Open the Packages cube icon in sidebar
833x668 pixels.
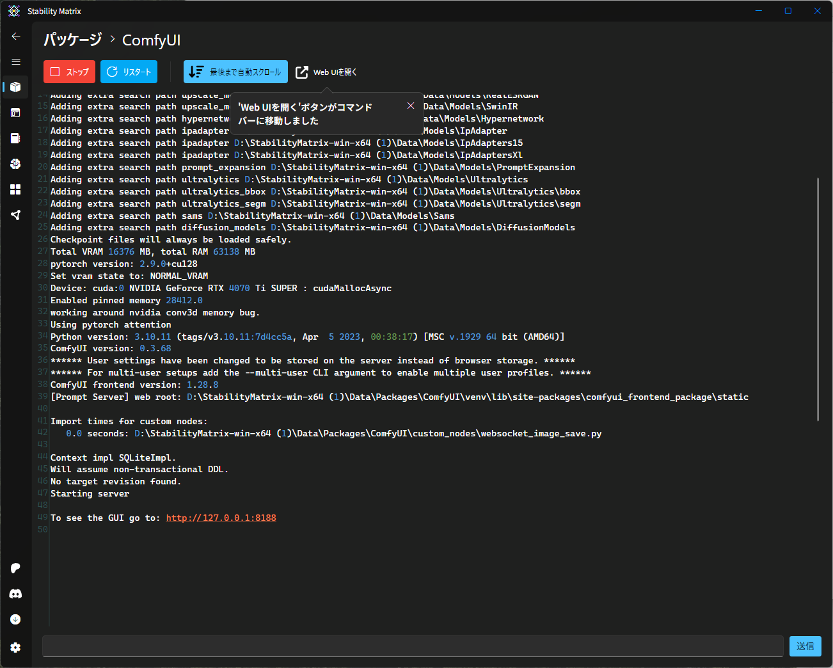click(16, 87)
